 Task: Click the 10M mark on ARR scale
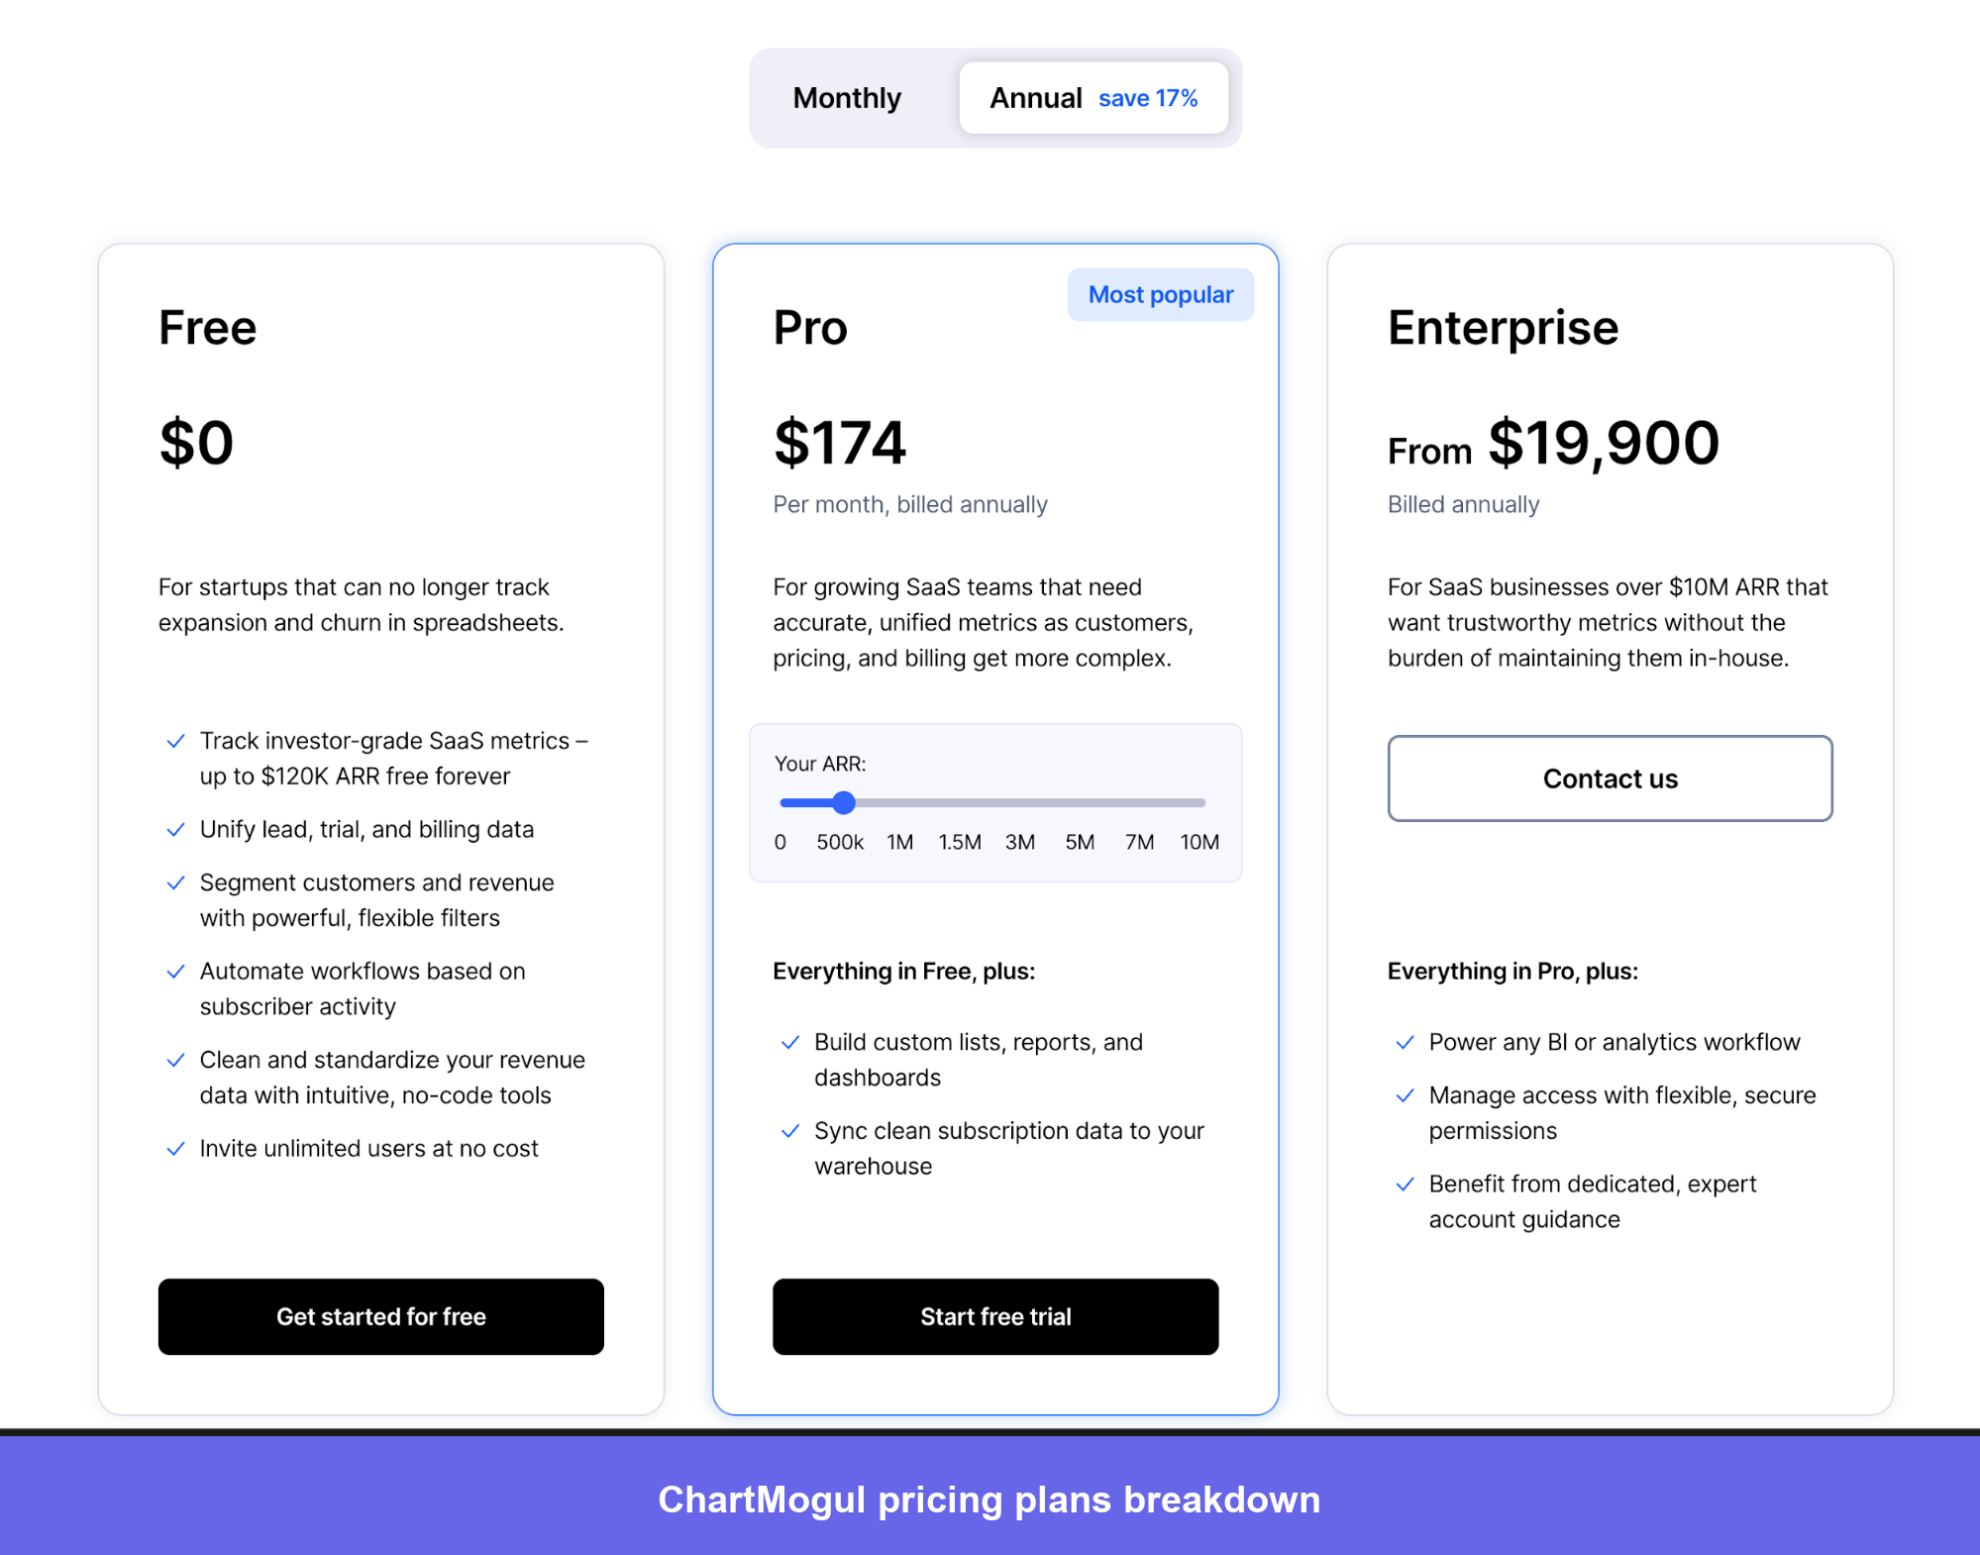coord(1199,842)
